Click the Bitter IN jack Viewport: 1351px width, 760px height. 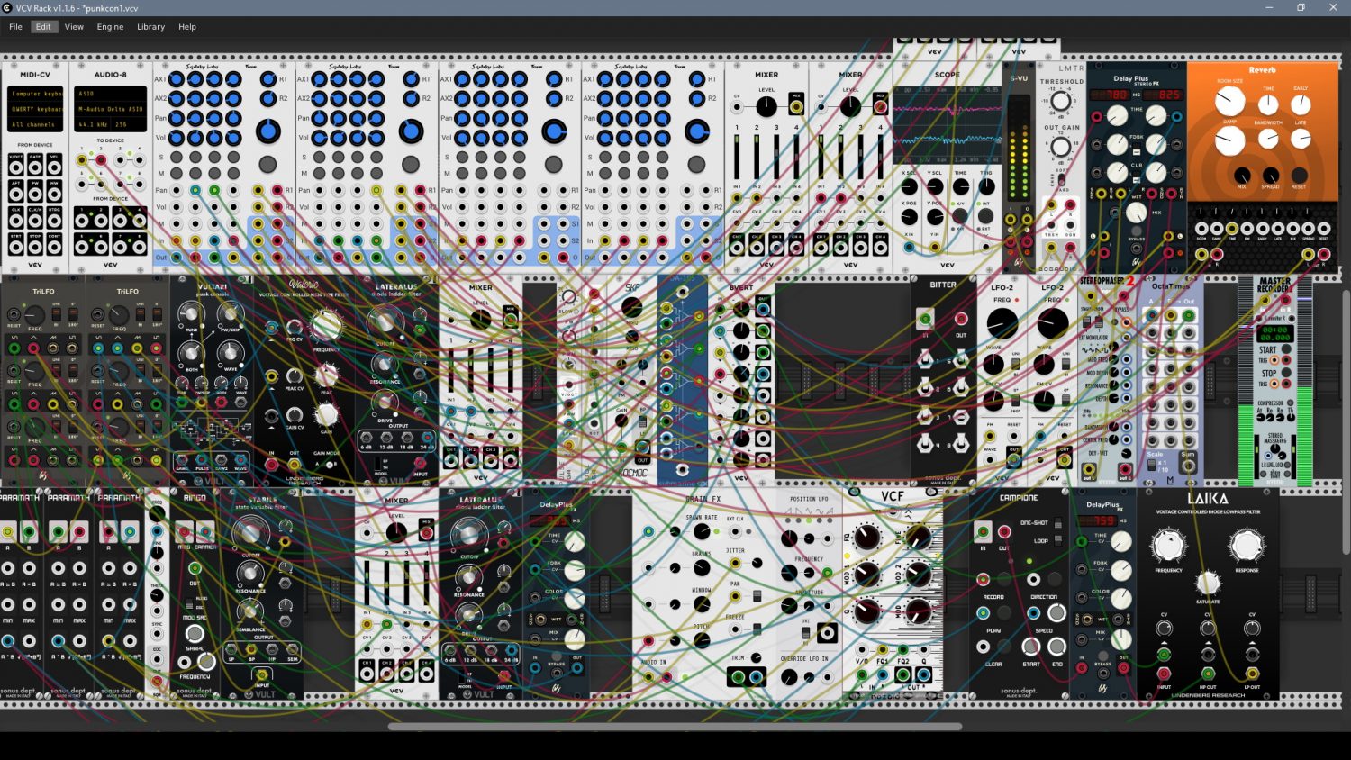pos(925,319)
